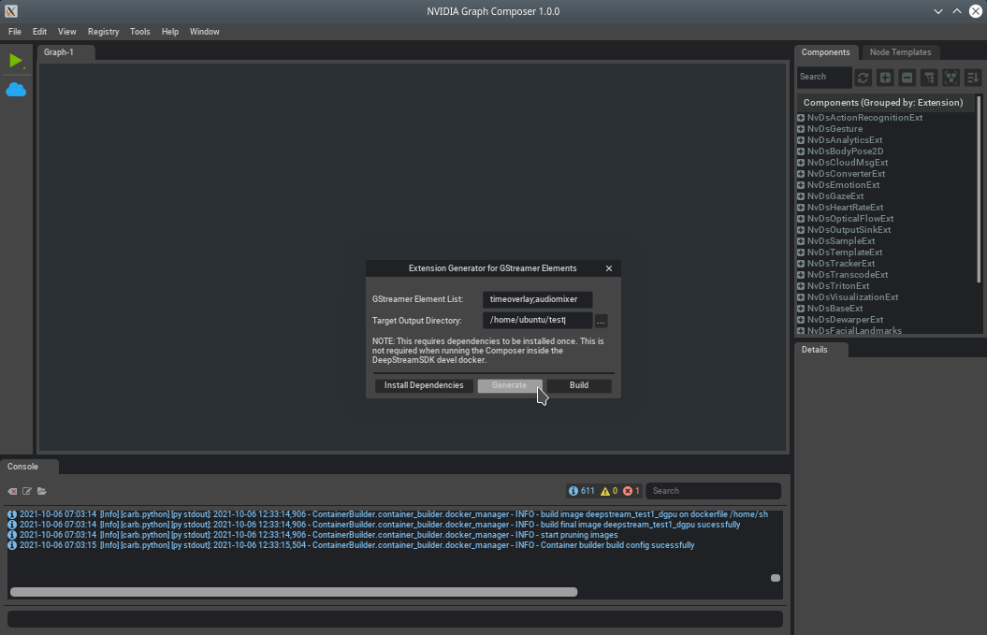This screenshot has width=987, height=635.
Task: Expand the NvDsBaseExt tree node
Action: 801,309
